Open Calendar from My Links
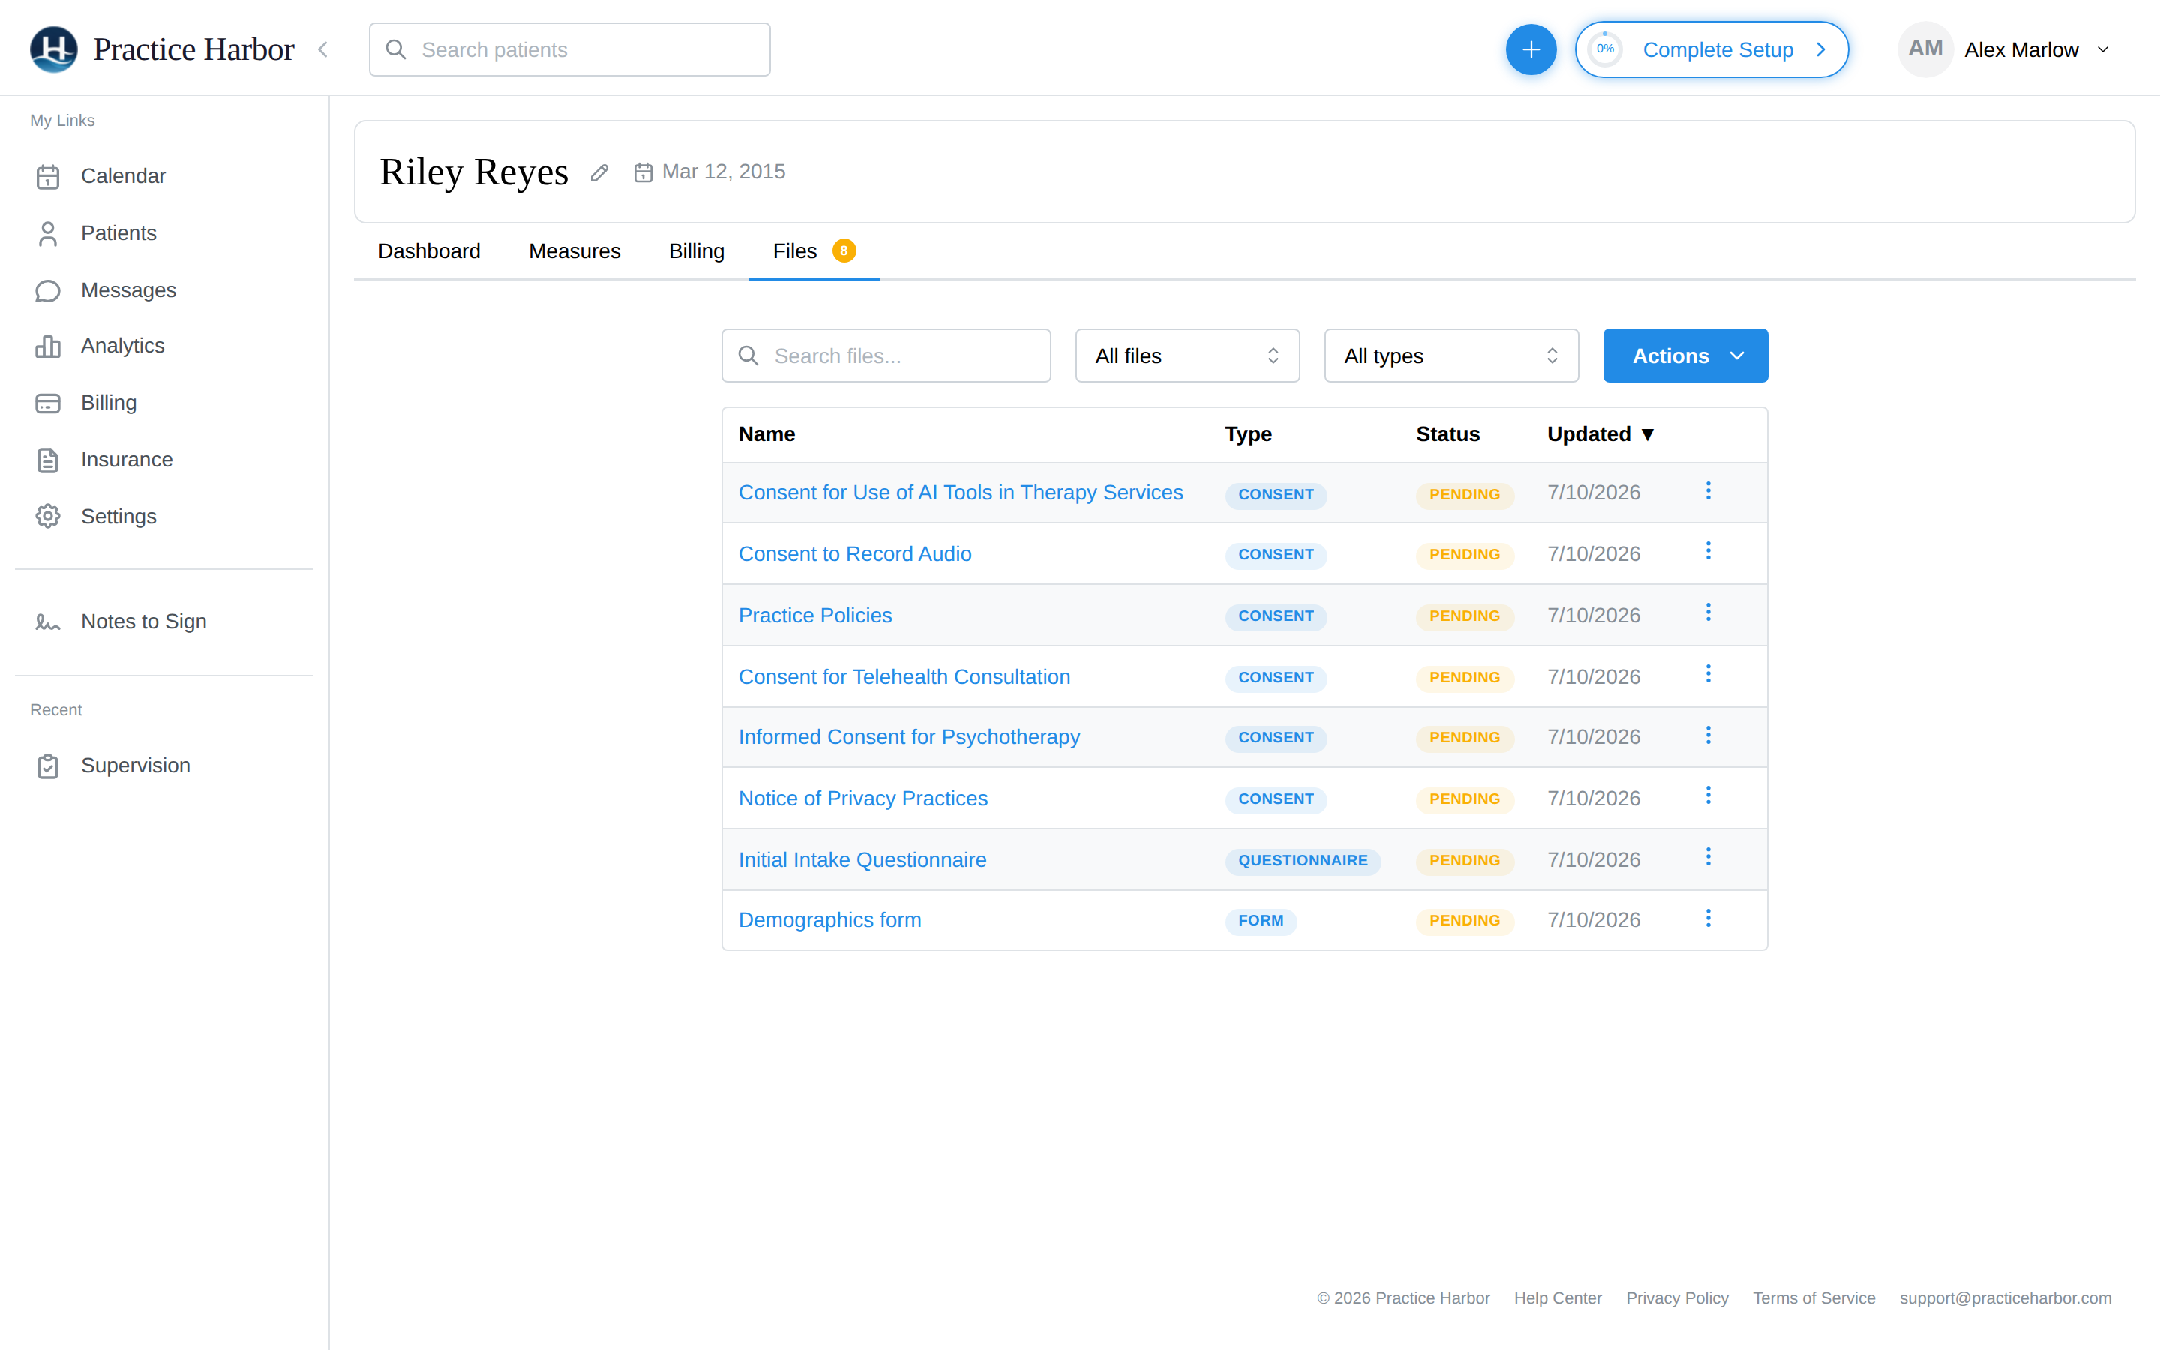Viewport: 2160px width, 1350px height. 123,176
